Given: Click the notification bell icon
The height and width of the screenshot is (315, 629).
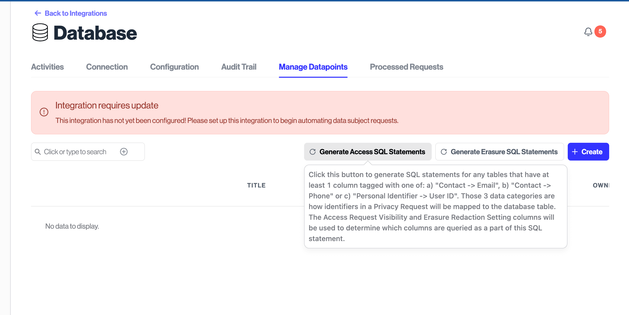Looking at the screenshot, I should tap(588, 32).
